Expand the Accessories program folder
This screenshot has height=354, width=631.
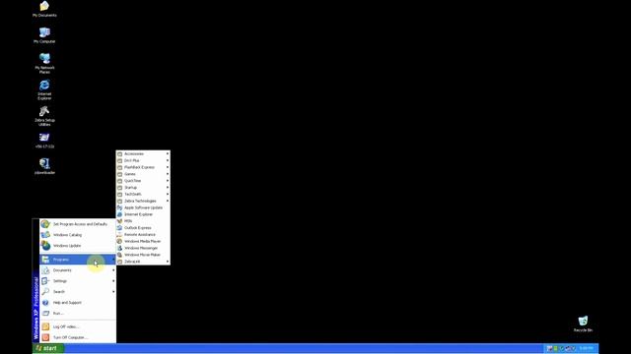(143, 153)
